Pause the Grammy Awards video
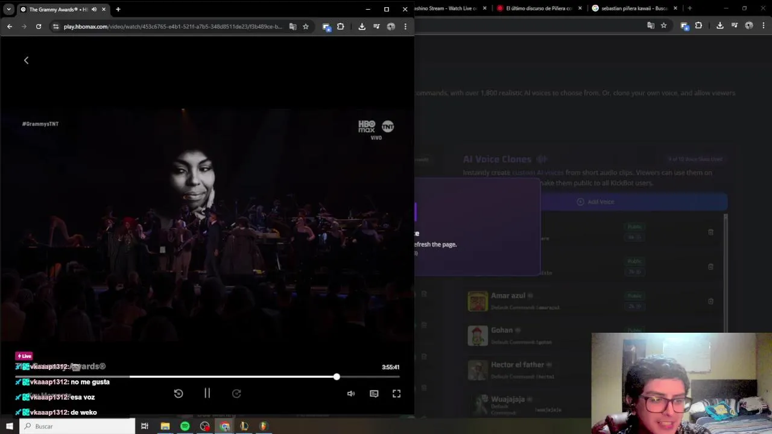Image resolution: width=772 pixels, height=434 pixels. pos(207,393)
